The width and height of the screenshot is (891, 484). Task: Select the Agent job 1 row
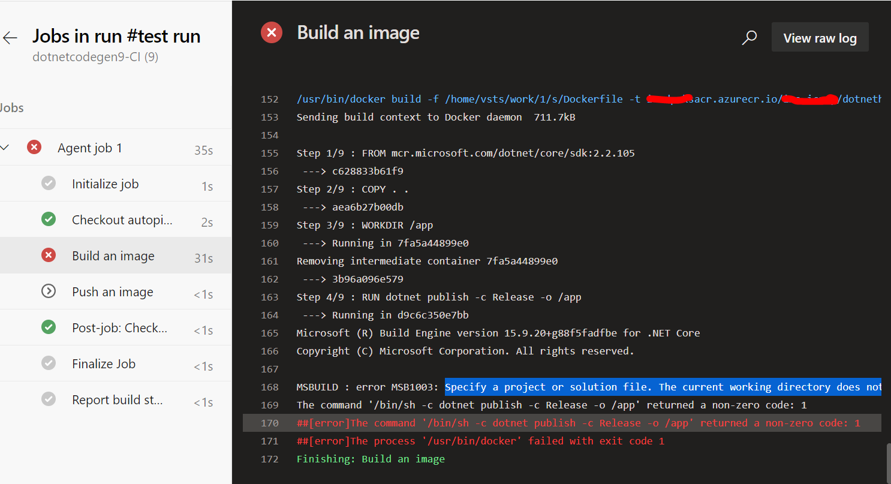pos(116,148)
